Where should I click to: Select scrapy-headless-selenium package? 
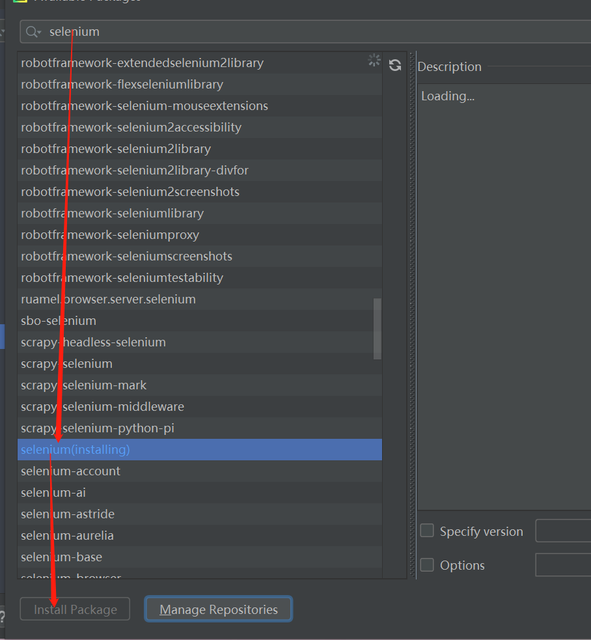tap(200, 342)
